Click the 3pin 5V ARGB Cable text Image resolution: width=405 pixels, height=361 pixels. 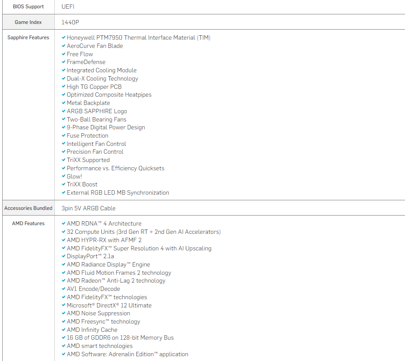click(x=88, y=208)
